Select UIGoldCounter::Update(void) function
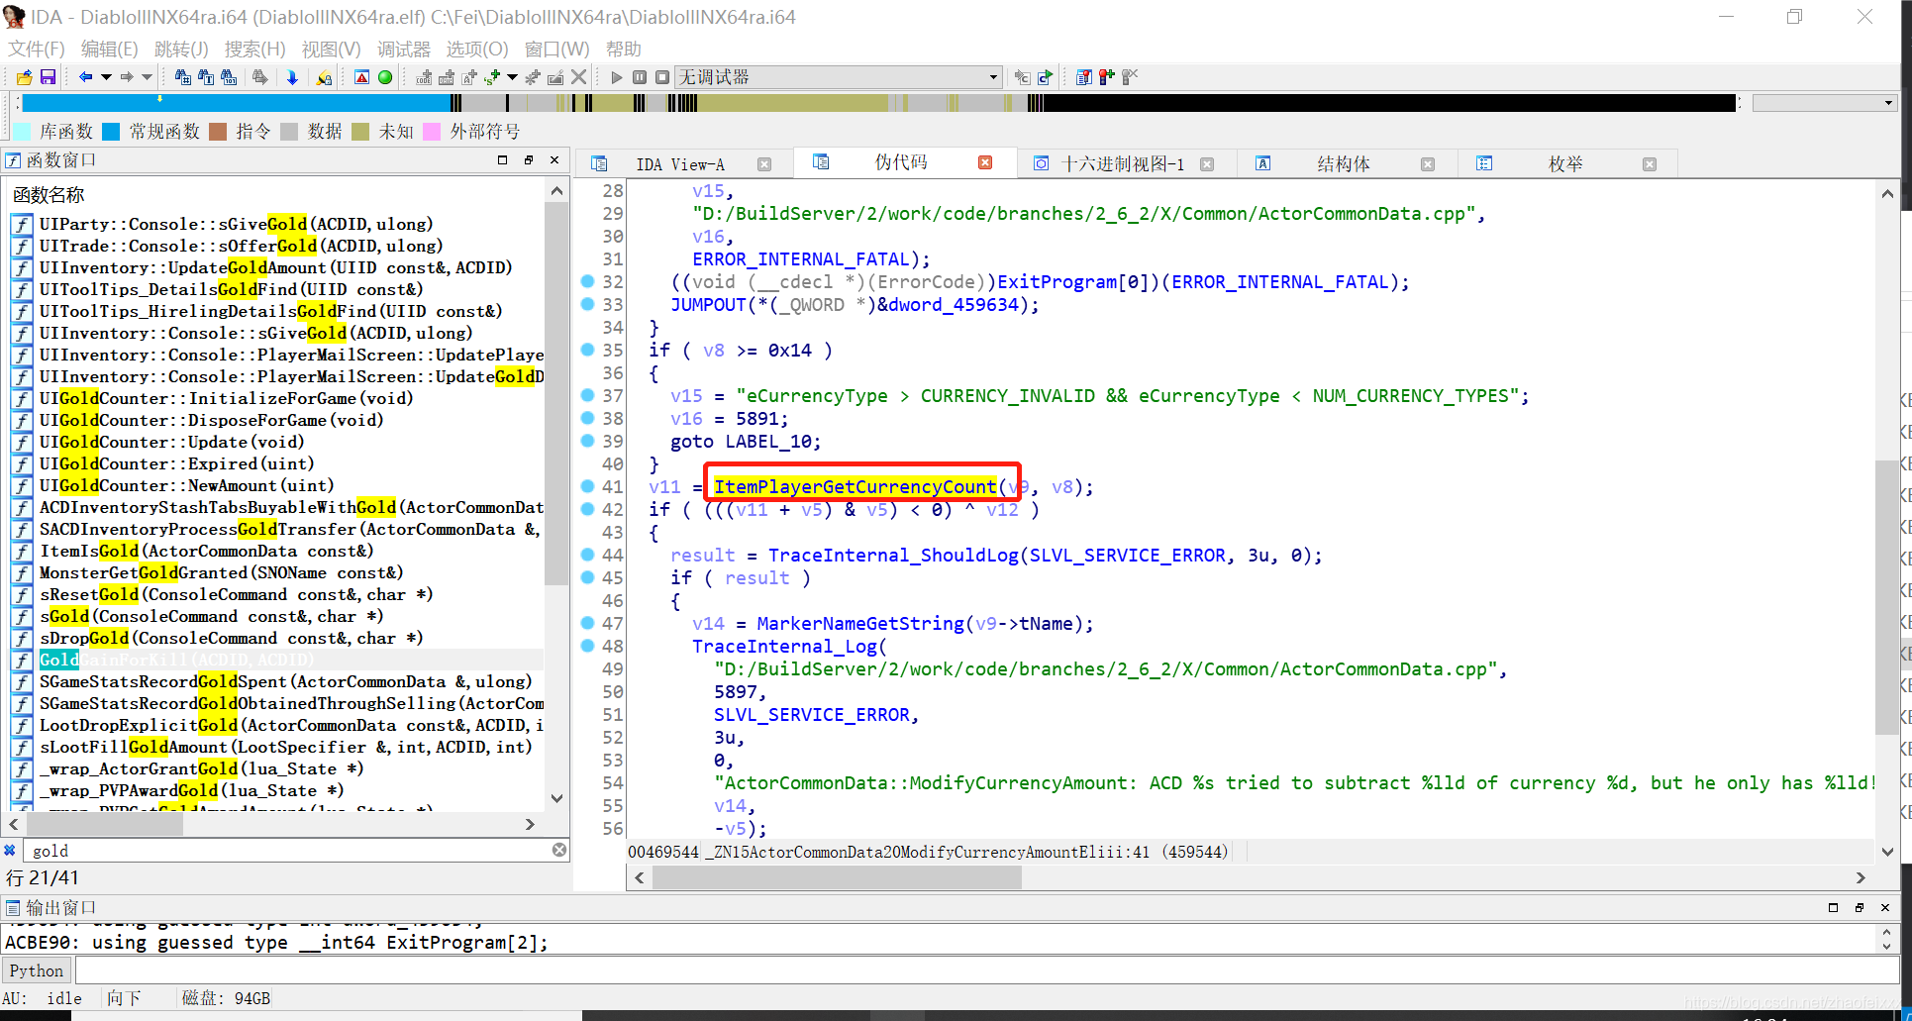 tap(171, 442)
